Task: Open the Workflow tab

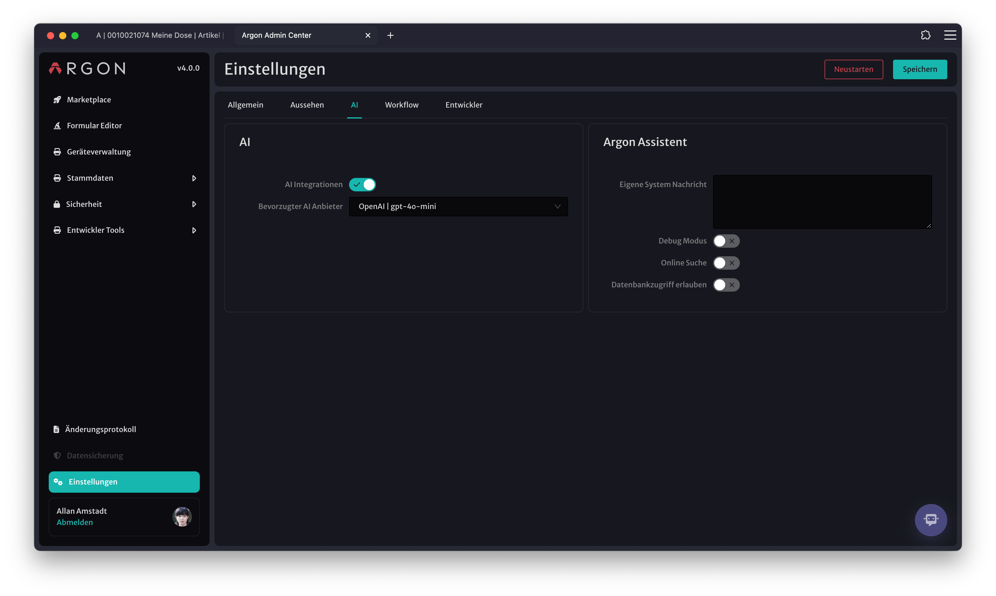Action: click(x=401, y=105)
